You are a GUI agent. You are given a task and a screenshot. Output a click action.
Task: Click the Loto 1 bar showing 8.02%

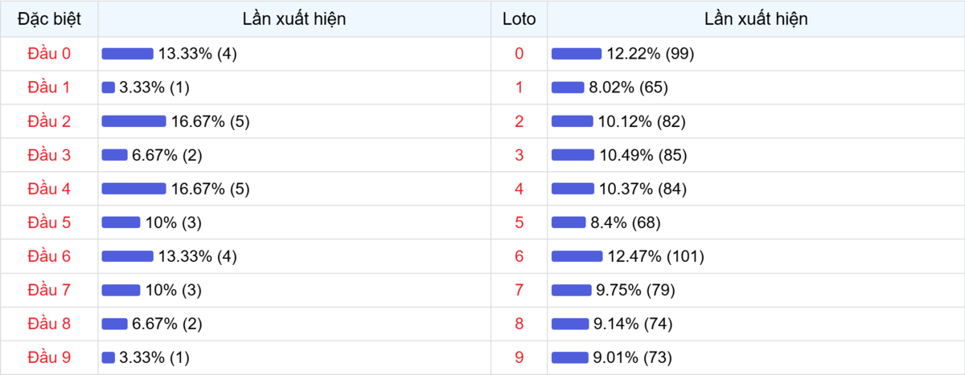tap(568, 88)
